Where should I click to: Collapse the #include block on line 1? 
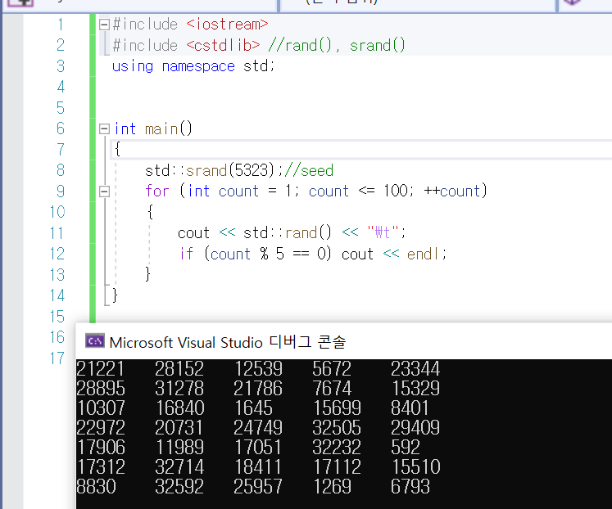(x=104, y=25)
